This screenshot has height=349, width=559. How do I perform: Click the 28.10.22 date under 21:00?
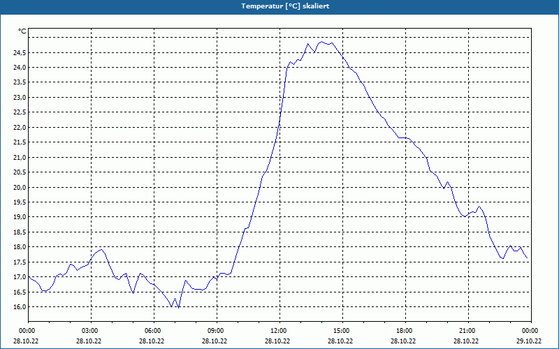click(466, 341)
